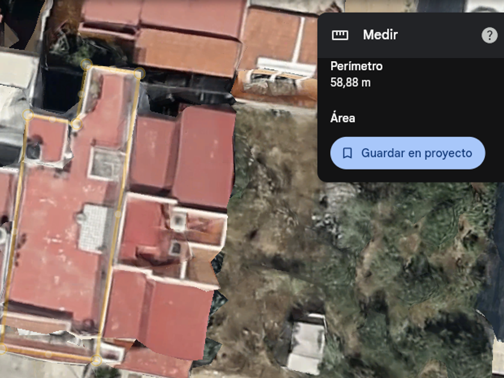Click the white tiled skylight on rooftop
The height and width of the screenshot is (378, 504).
93,227
